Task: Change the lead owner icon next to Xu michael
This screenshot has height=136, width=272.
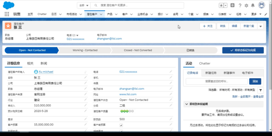Action: click(85, 72)
